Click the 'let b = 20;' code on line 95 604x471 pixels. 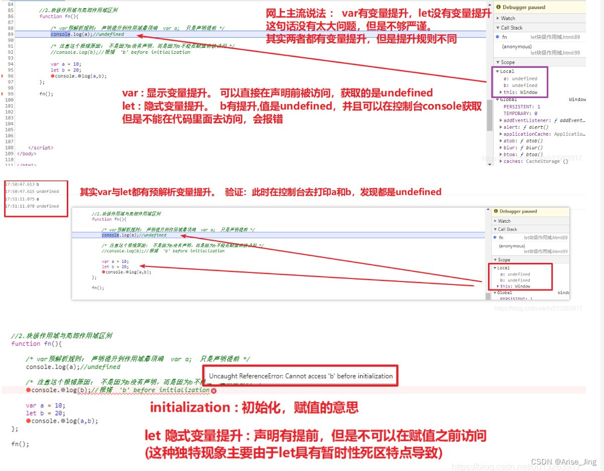[x=66, y=70]
